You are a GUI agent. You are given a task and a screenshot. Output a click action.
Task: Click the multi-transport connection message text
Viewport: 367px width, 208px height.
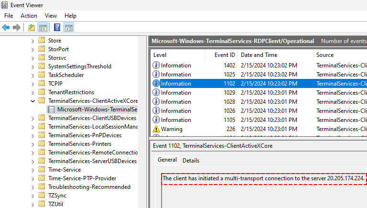264,178
